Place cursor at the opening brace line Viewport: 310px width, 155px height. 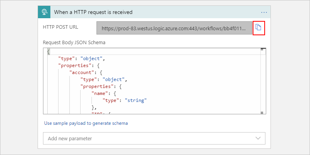tap(49, 52)
